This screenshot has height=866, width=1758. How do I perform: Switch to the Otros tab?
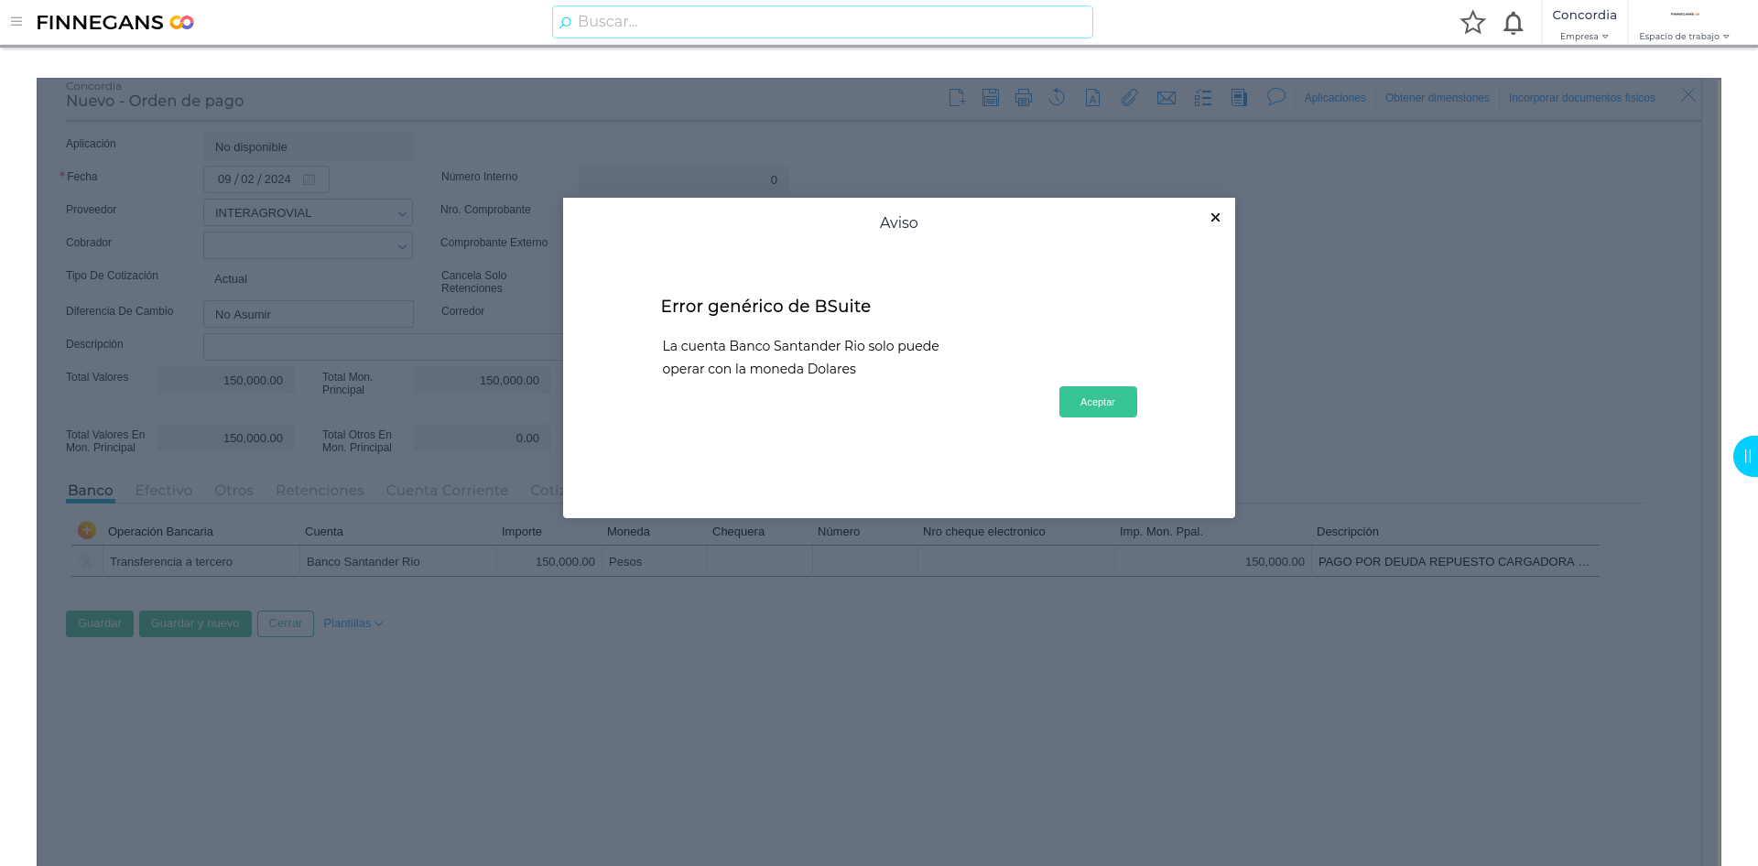coord(233,491)
